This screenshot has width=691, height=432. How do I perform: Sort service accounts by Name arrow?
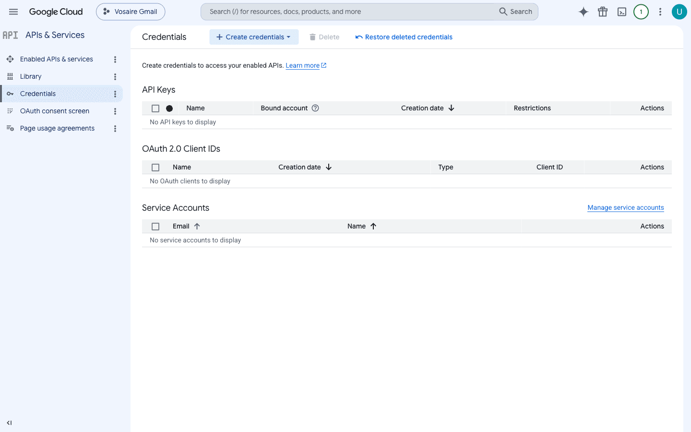point(373,226)
